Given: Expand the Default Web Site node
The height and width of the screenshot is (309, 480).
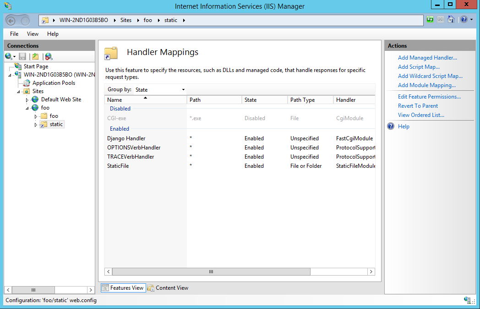Looking at the screenshot, I should [x=27, y=99].
